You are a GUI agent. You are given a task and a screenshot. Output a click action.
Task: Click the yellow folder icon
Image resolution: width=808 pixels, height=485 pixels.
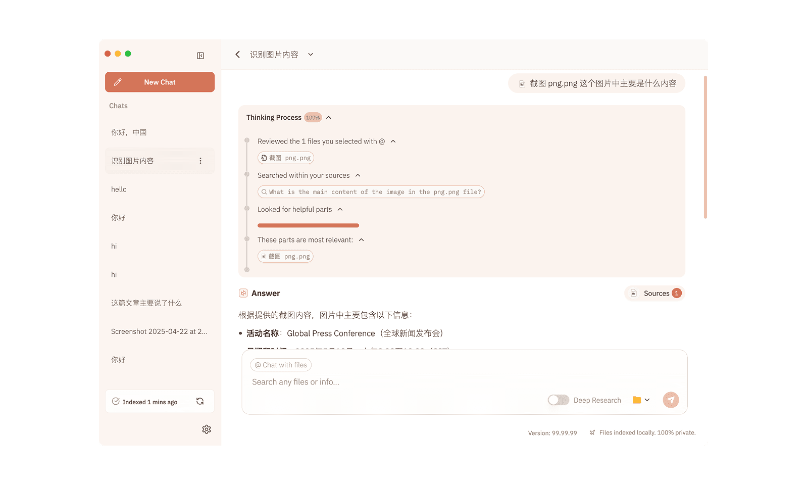click(x=637, y=400)
